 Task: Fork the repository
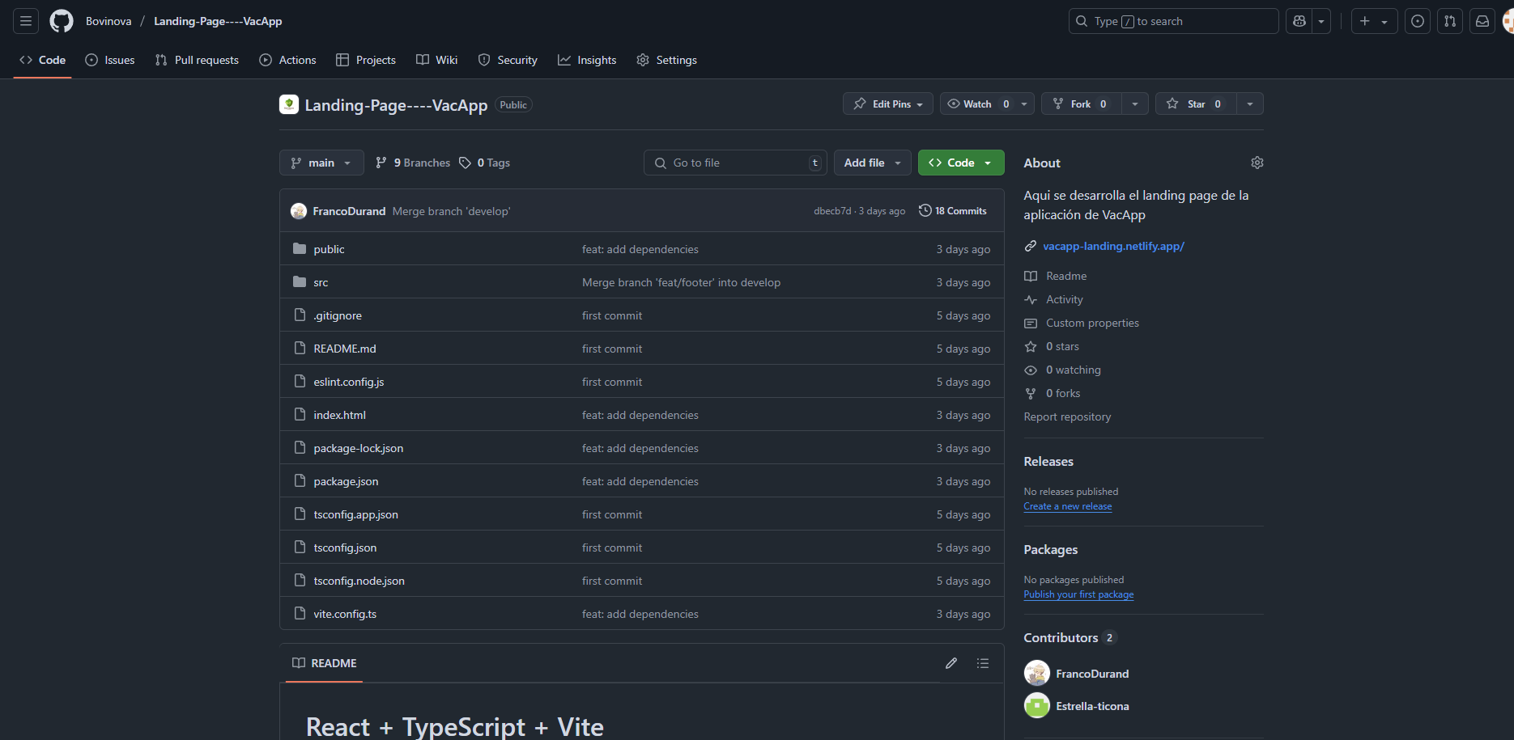tap(1081, 104)
